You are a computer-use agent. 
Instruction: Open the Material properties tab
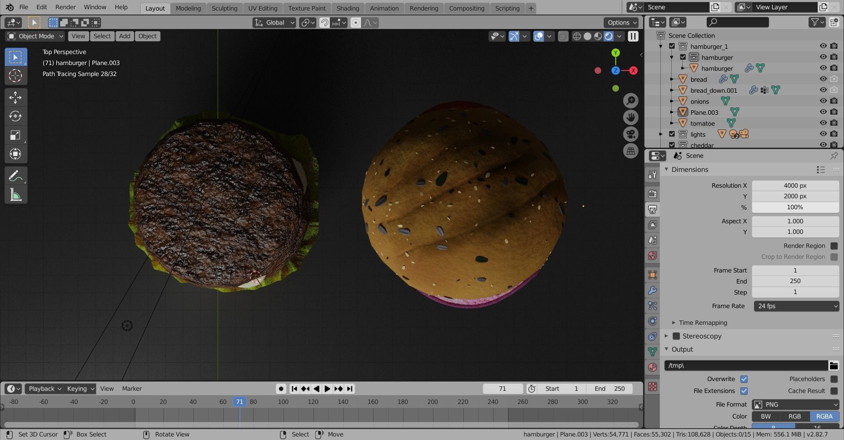652,367
